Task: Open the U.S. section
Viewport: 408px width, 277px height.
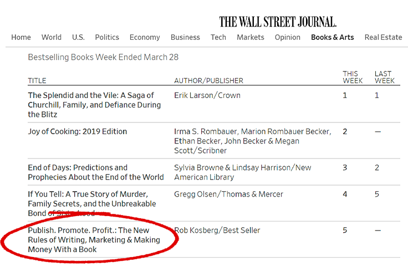Action: (x=78, y=38)
